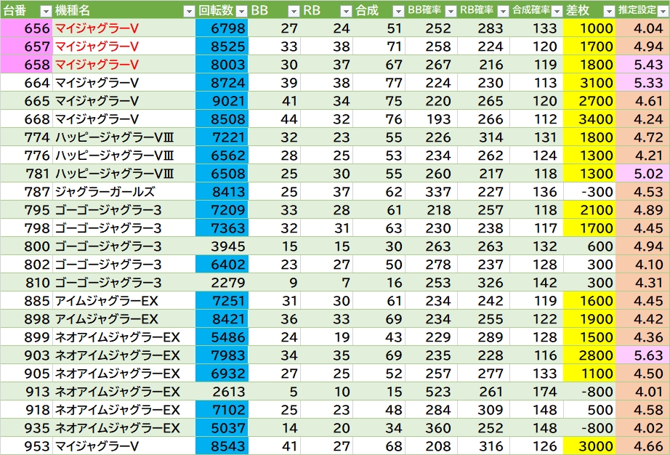The image size is (670, 455).
Task: Open the RB確率 filter dropdown
Action: pos(502,11)
